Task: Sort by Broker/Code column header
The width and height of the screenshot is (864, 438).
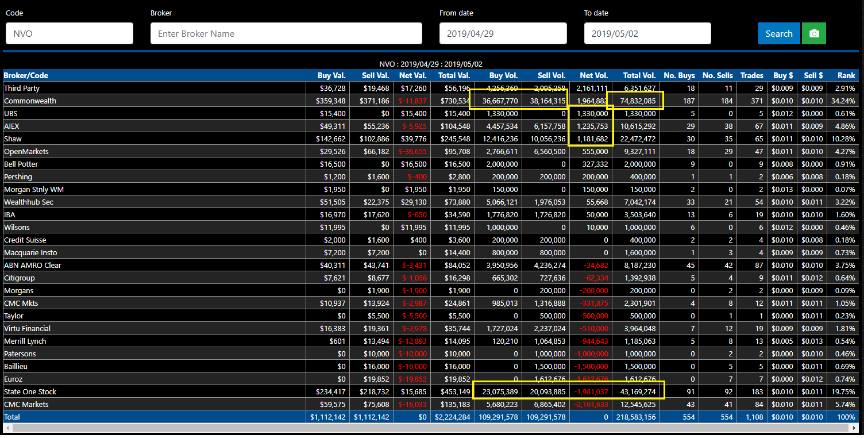Action: pos(26,75)
